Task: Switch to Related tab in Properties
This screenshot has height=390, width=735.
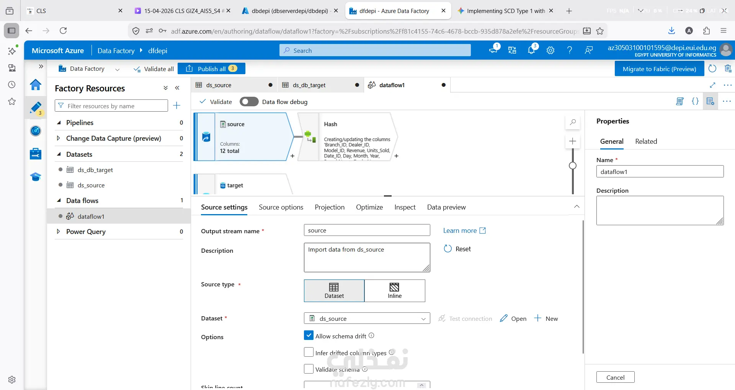Action: coord(646,141)
